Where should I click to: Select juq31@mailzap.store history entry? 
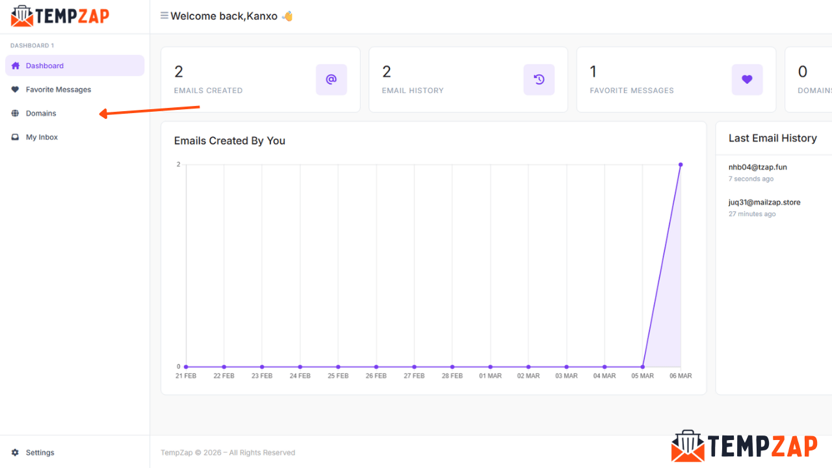pyautogui.click(x=764, y=202)
